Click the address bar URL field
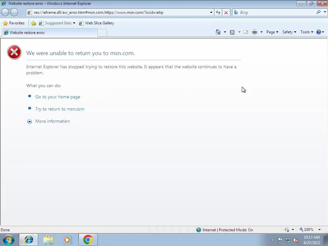Screen dimensions: 328x246 click(x=120, y=12)
